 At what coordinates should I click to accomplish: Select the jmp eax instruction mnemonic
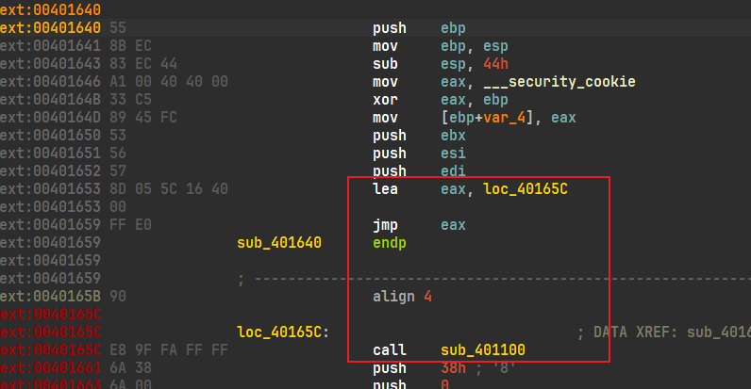click(385, 225)
